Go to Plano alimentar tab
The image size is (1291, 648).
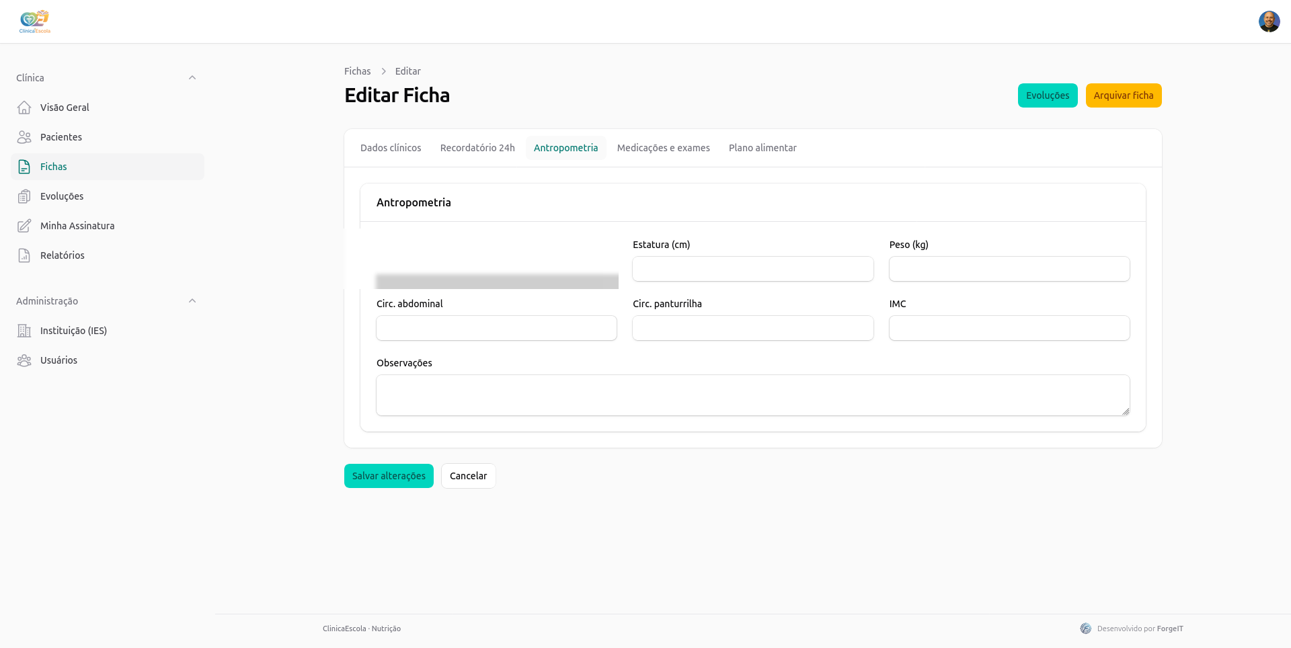[762, 148]
